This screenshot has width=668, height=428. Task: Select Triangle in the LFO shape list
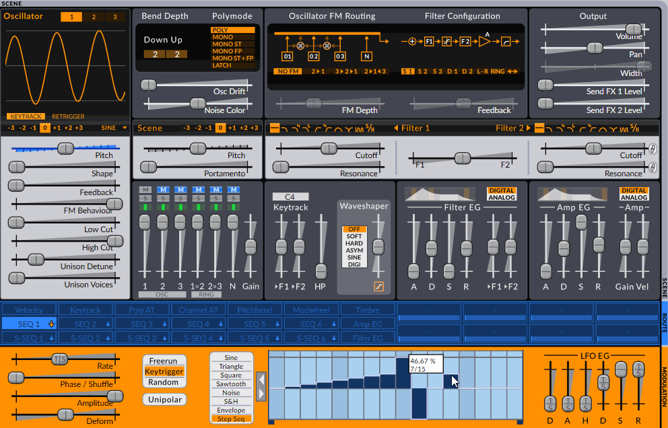[x=232, y=366]
